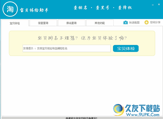Open the 信誉查询 tab

tap(43, 23)
